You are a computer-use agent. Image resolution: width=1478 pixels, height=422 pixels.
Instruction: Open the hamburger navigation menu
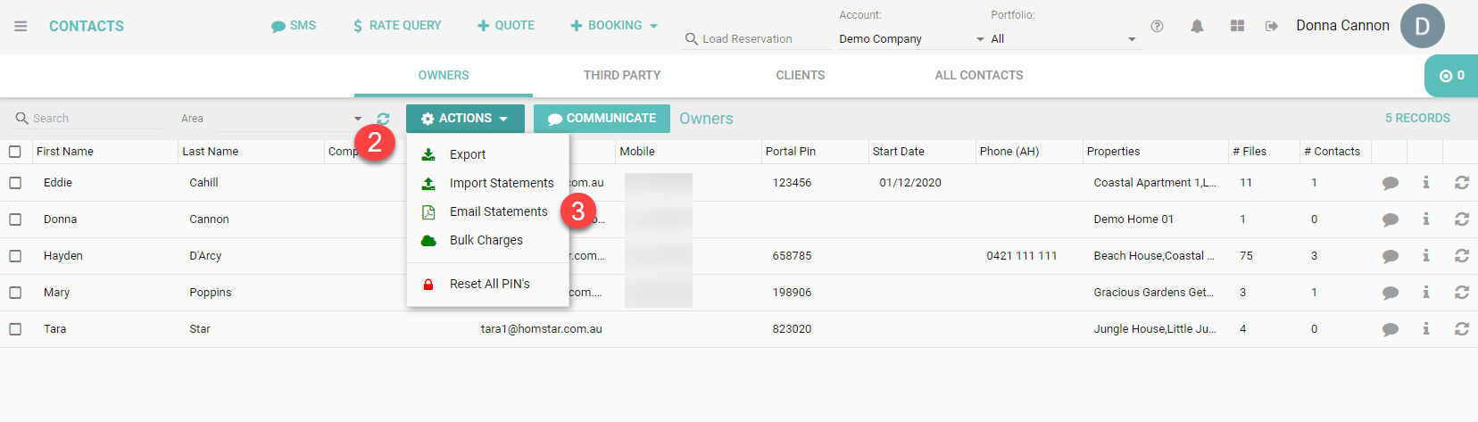[x=21, y=26]
